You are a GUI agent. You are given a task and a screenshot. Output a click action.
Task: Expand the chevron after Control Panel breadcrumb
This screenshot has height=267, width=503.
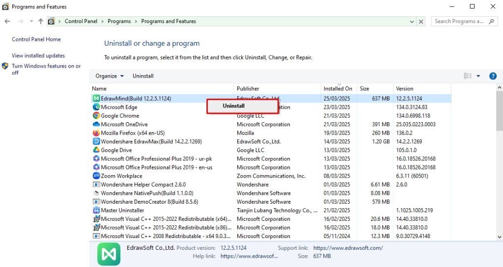[x=102, y=22]
